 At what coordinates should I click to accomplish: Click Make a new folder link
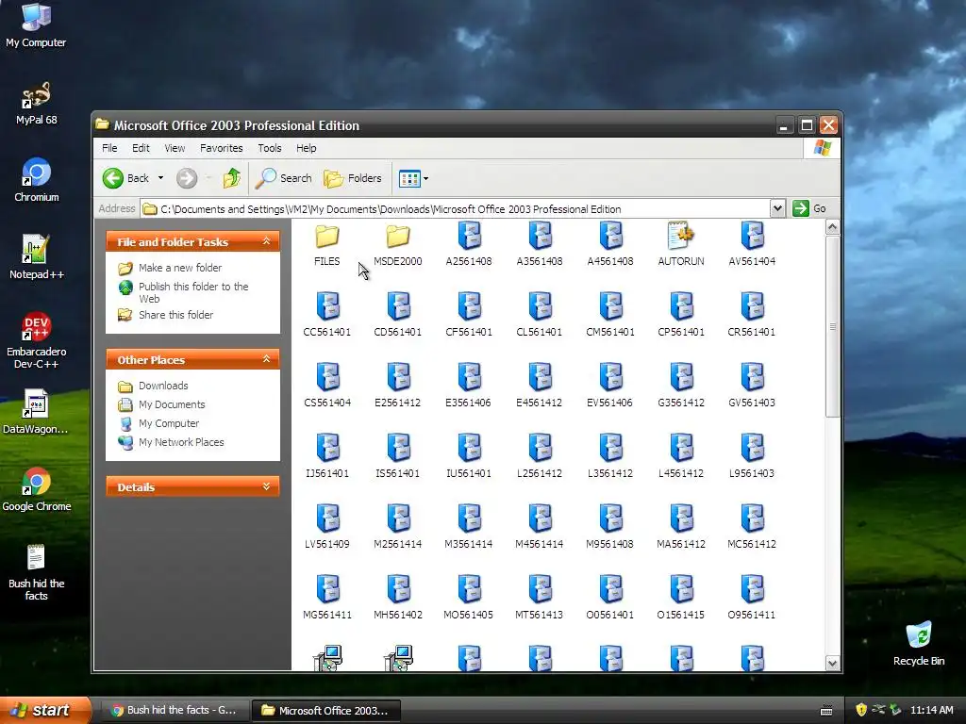[x=180, y=268]
